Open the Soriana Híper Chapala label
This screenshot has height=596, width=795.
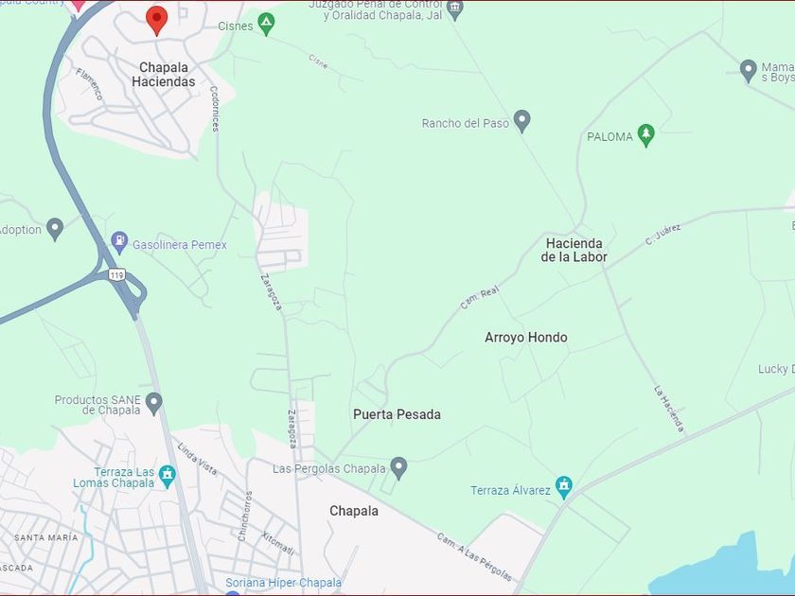tap(283, 583)
